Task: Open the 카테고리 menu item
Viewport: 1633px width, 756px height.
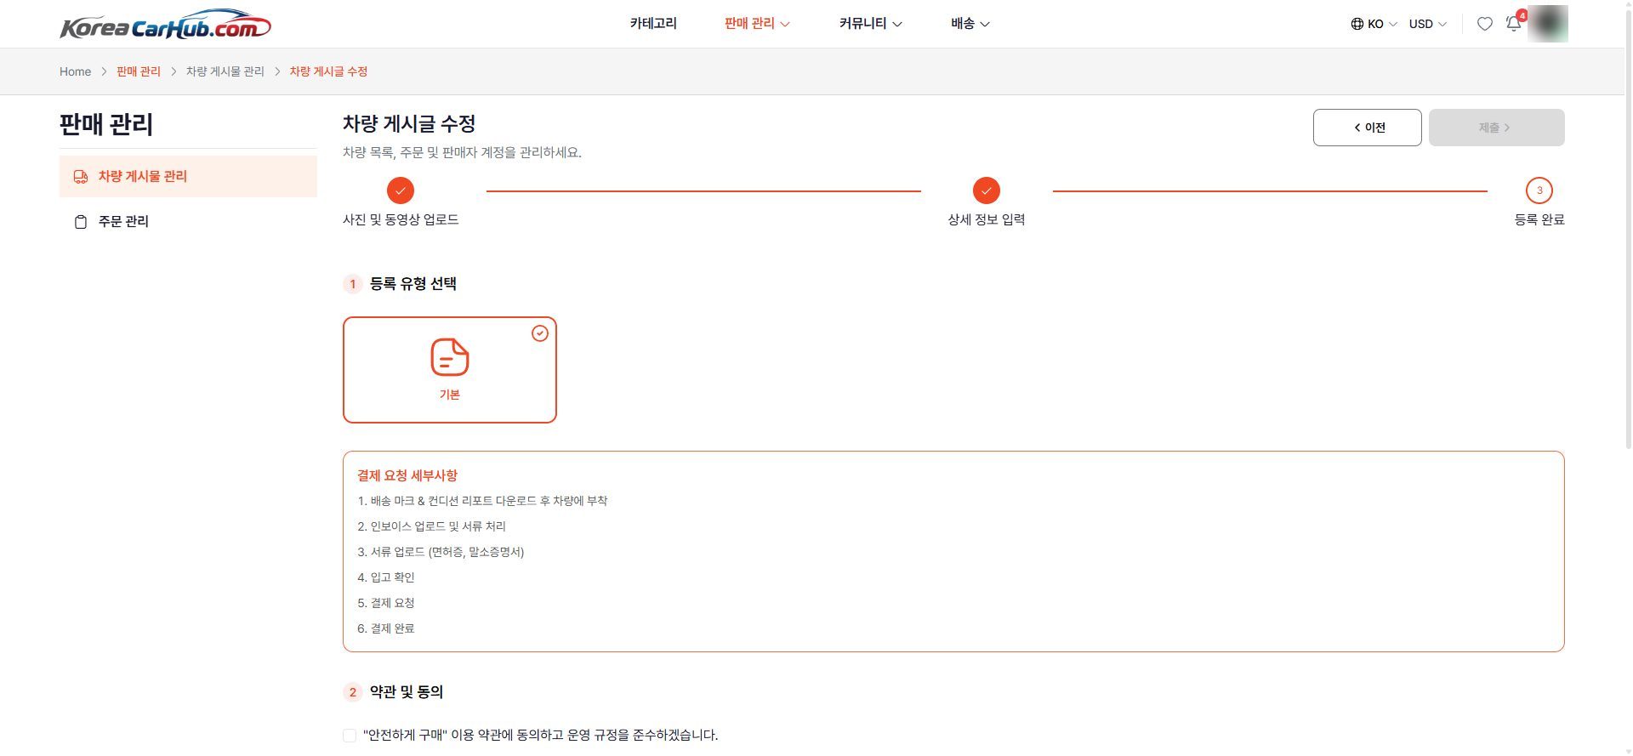Action: pos(653,24)
